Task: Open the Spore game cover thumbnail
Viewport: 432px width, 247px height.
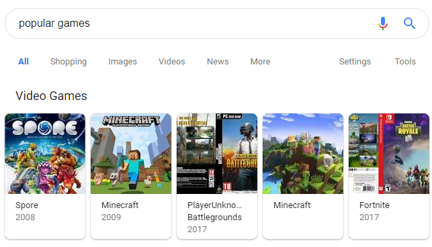Action: (x=45, y=154)
